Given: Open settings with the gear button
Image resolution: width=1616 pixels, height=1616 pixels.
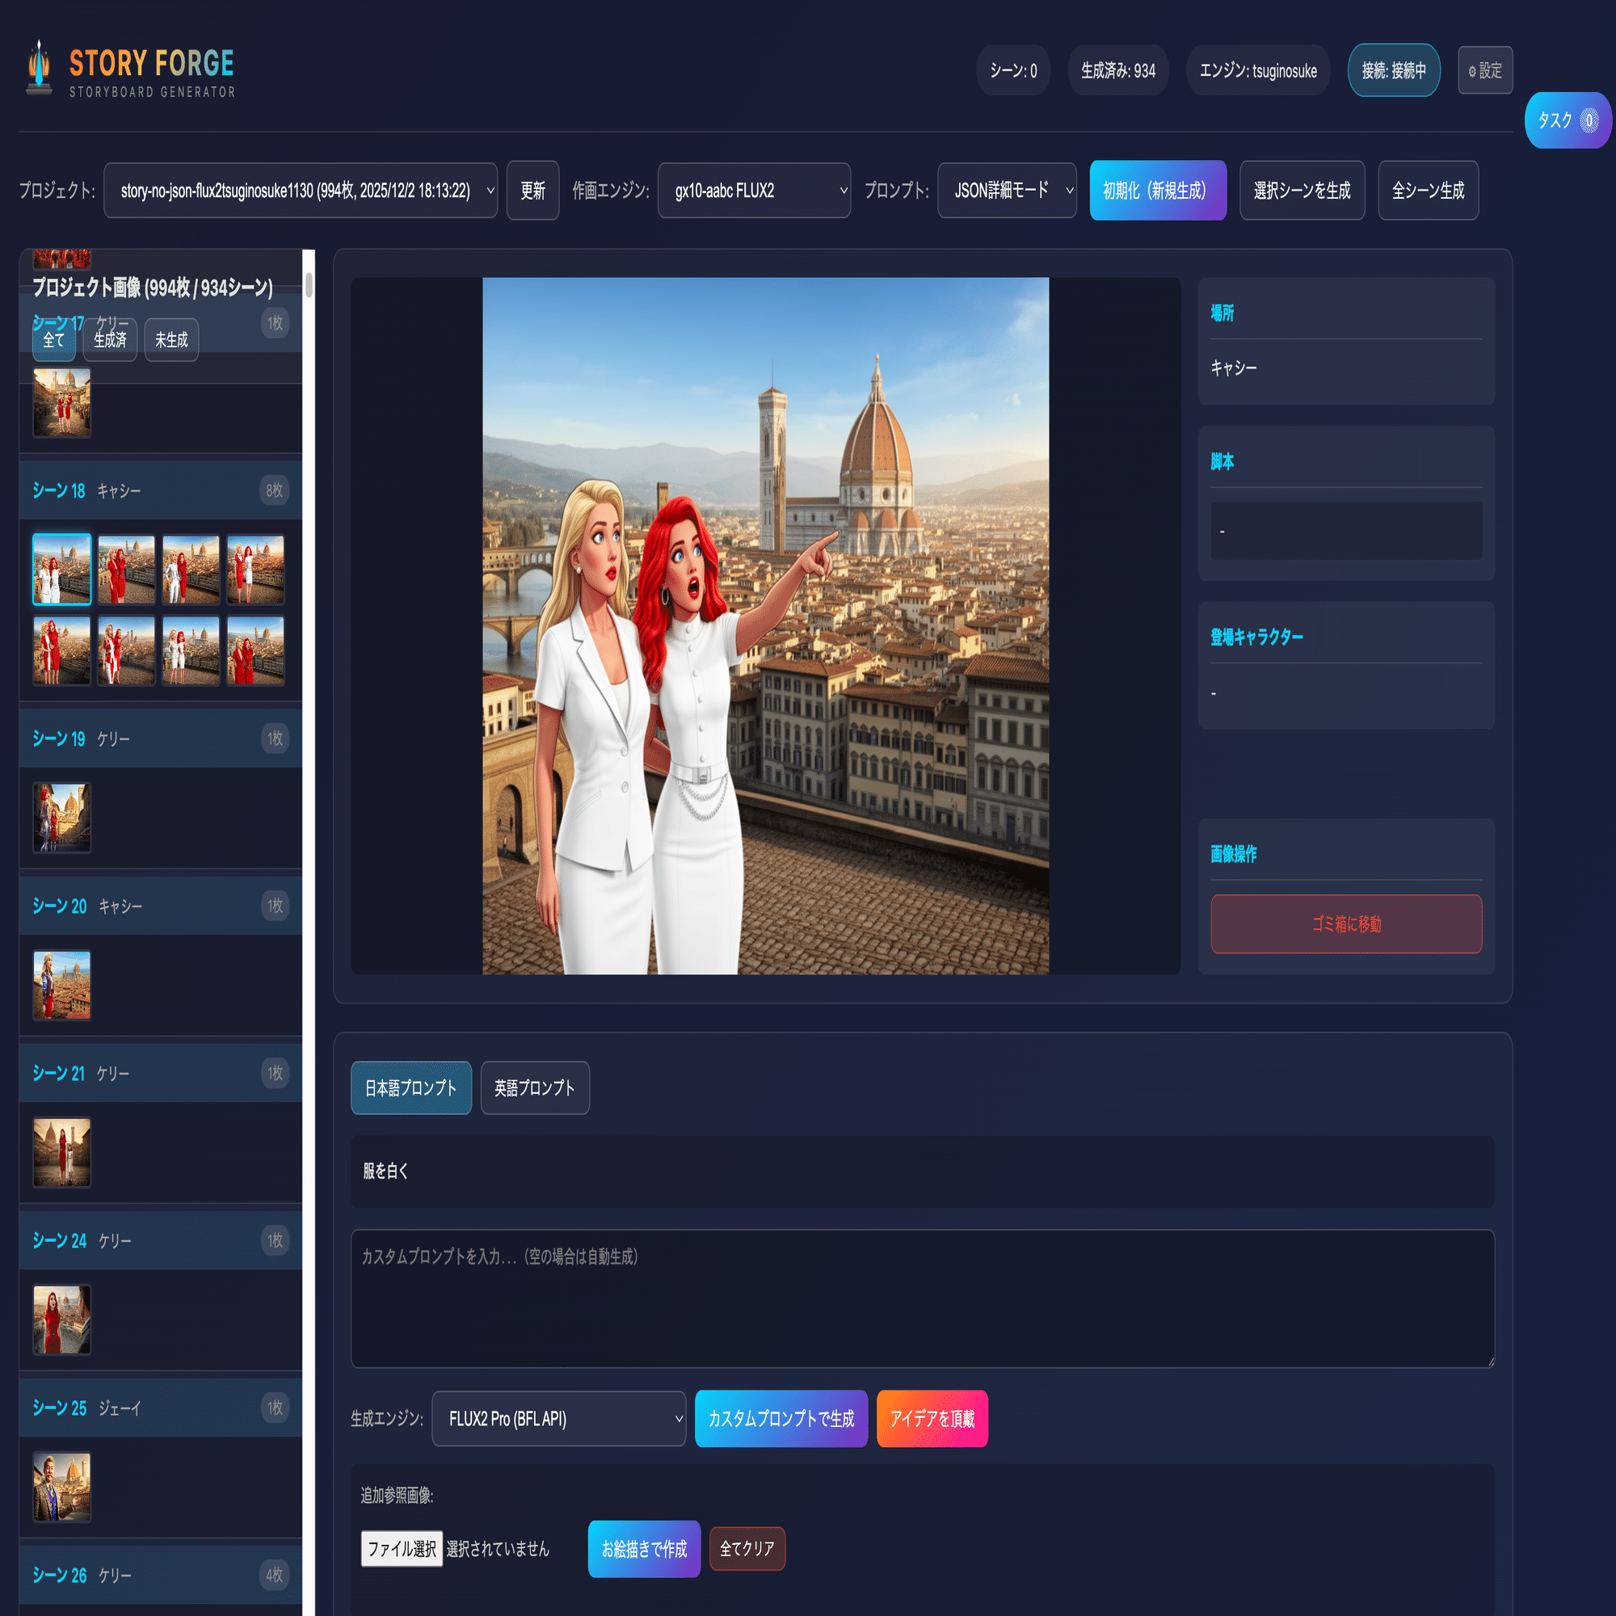Looking at the screenshot, I should pos(1484,70).
